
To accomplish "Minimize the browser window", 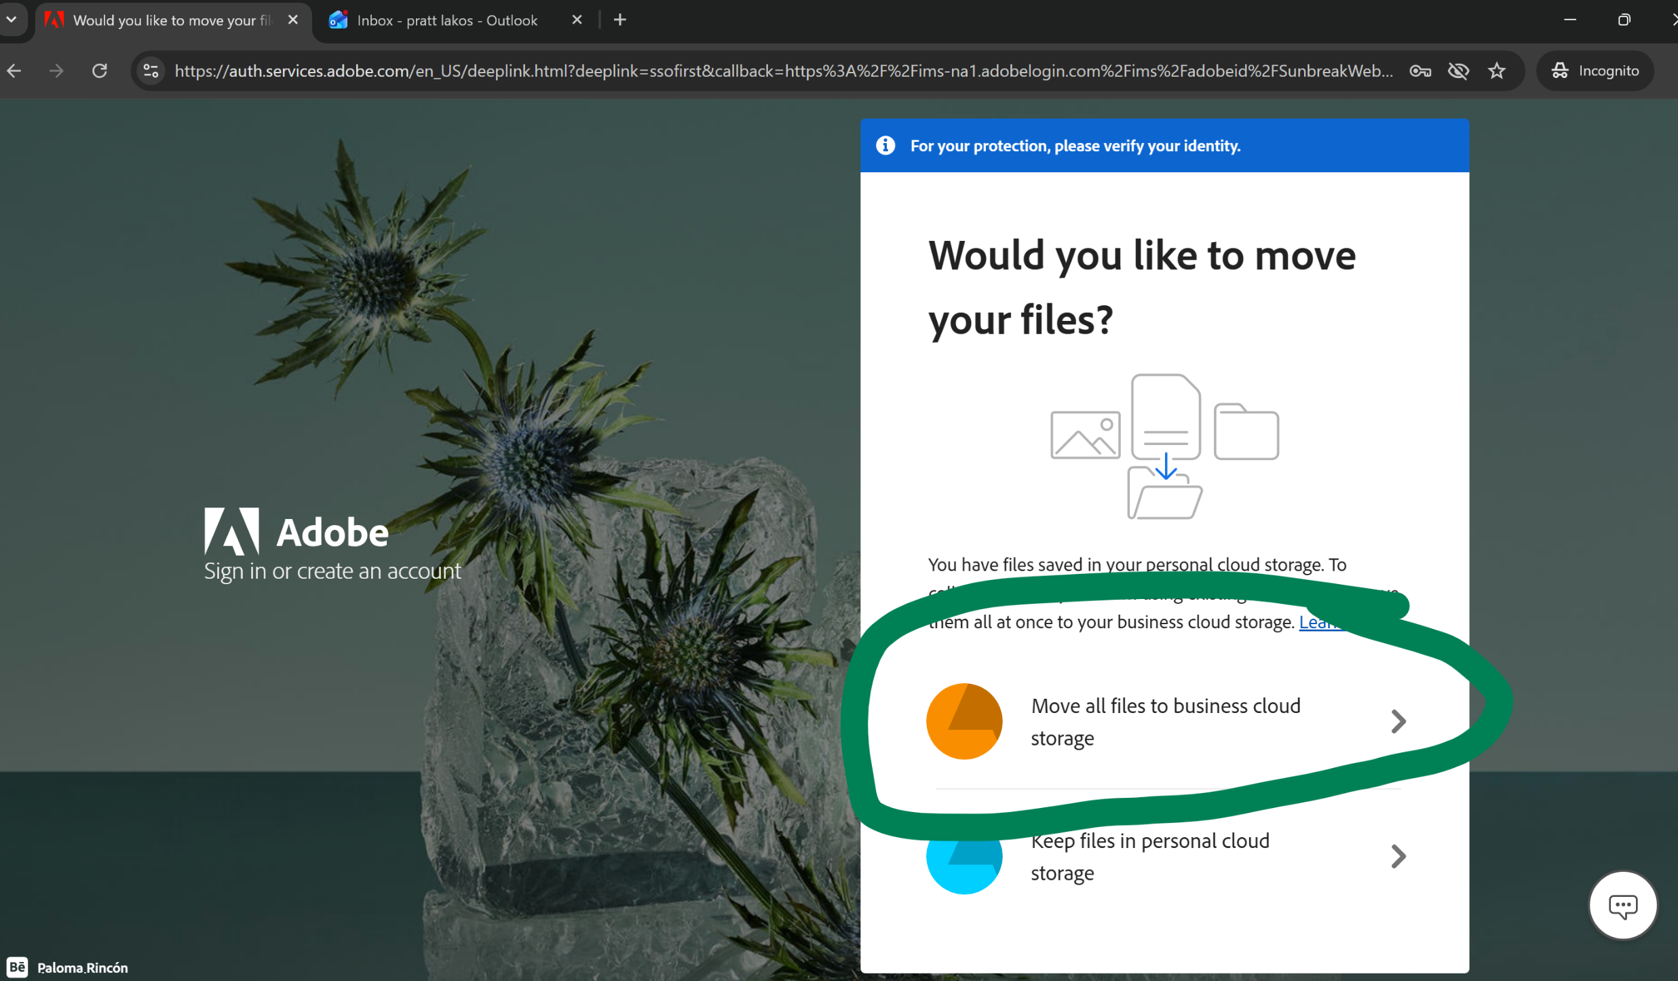I will (x=1569, y=20).
